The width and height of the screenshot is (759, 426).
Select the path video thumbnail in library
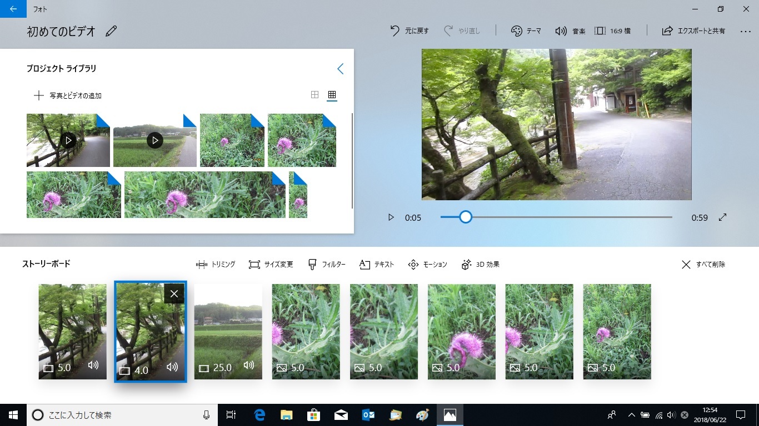(x=68, y=140)
